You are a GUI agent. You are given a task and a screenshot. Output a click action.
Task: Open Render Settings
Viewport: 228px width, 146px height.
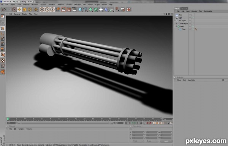[74, 10]
